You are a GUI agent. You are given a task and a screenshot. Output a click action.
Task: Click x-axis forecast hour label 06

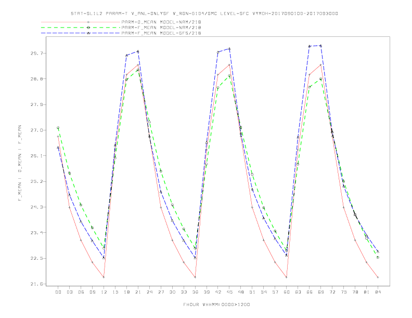81,292
